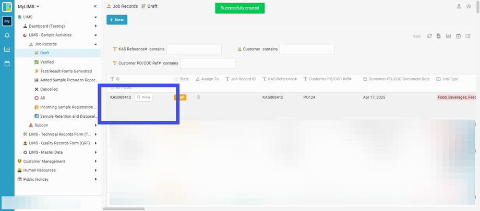Expand Customer Management arrow
The image size is (480, 211).
pos(96,161)
